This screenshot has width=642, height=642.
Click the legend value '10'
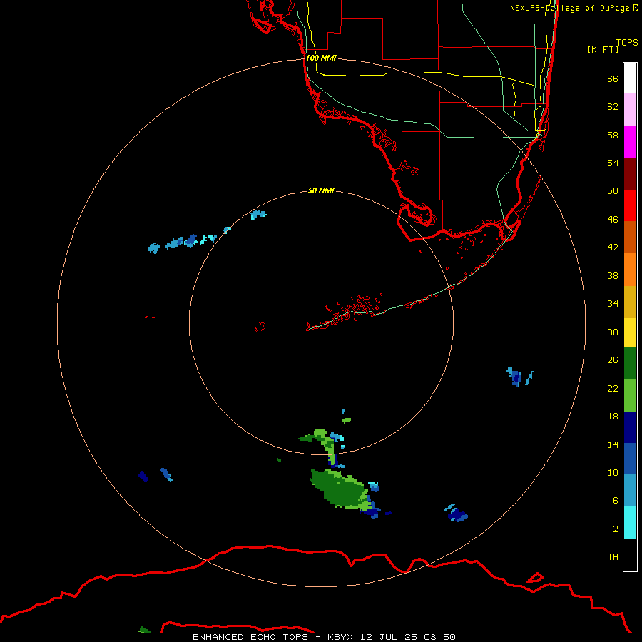pos(613,472)
